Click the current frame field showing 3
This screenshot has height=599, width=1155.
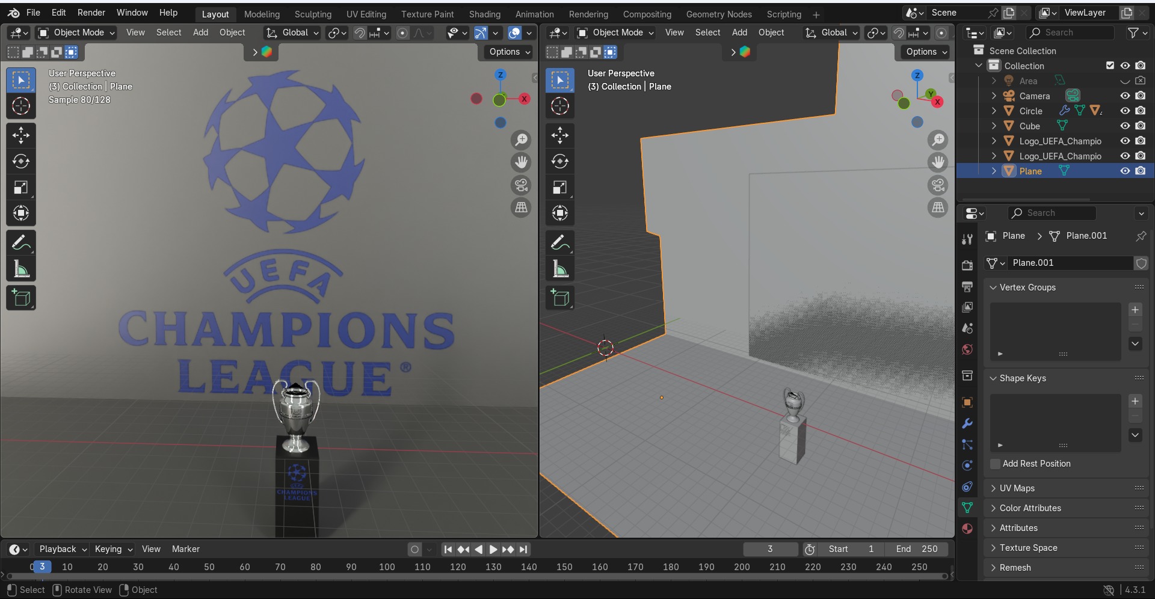(x=770, y=549)
